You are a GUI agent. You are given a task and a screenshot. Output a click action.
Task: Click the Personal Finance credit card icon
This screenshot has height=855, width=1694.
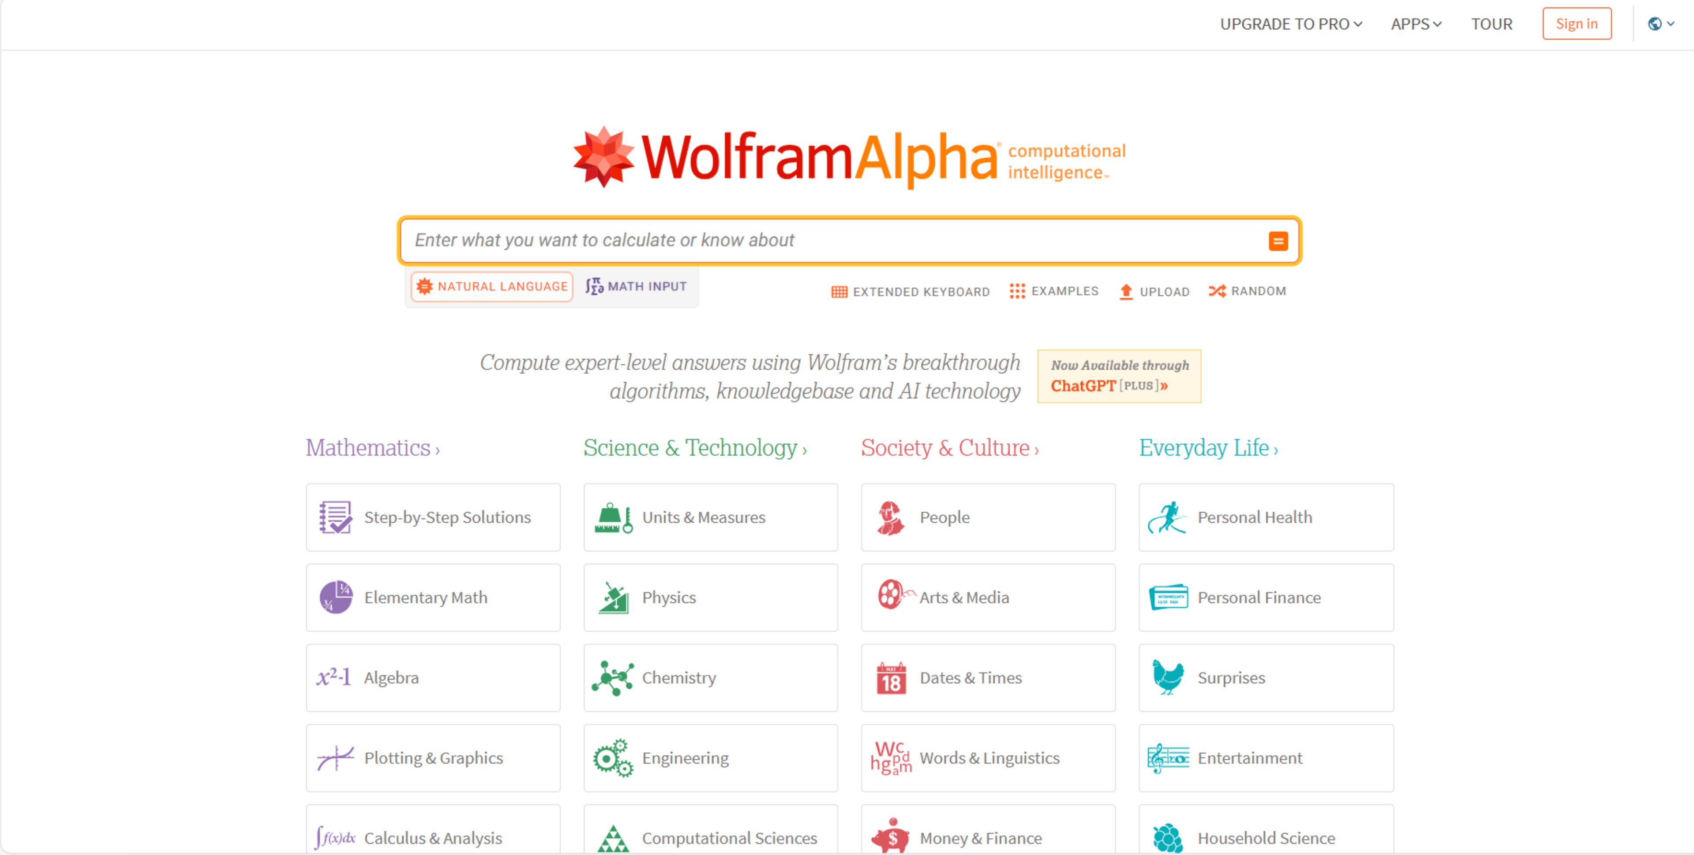(1168, 597)
